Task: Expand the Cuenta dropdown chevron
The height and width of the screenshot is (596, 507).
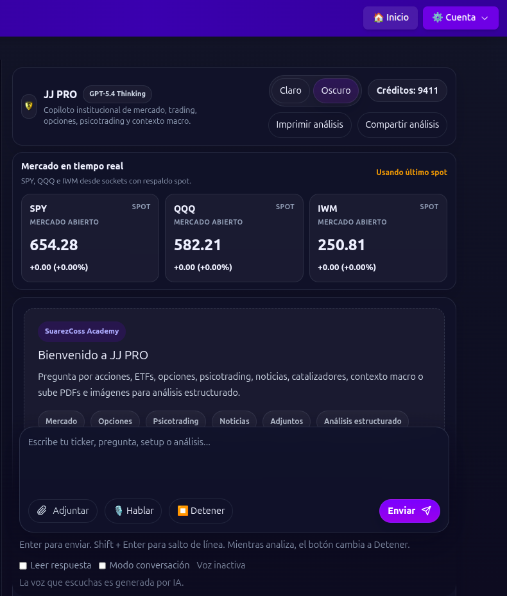Action: click(485, 18)
